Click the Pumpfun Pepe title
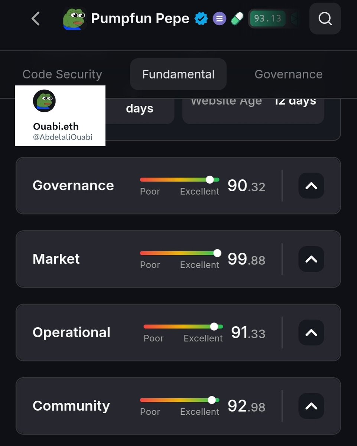This screenshot has width=357, height=446. [x=140, y=19]
